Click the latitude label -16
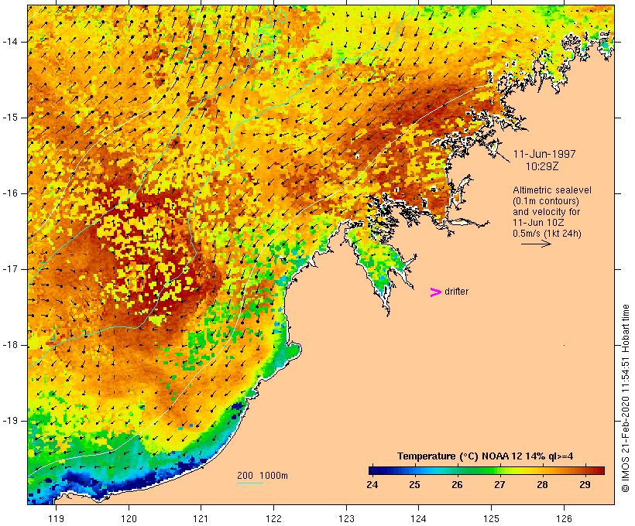Screen dimensions: 635x526 [x=11, y=193]
